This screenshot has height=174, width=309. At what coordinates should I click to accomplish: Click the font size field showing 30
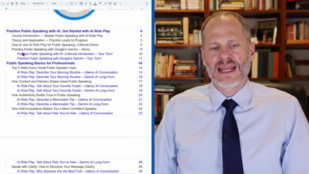coord(71,3)
